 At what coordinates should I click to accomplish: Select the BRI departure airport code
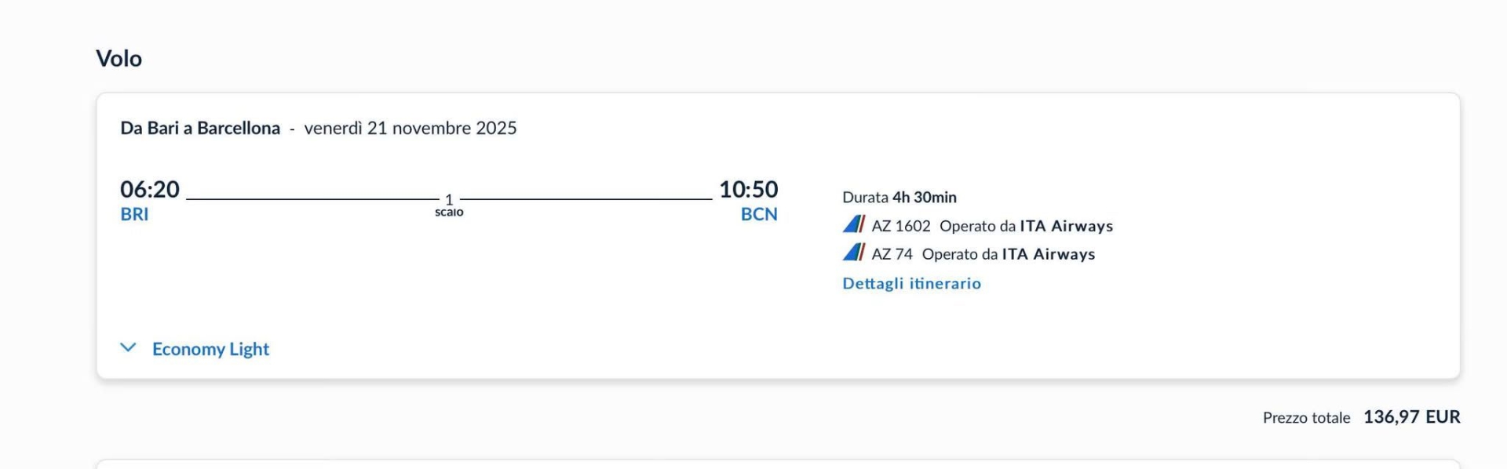point(134,214)
